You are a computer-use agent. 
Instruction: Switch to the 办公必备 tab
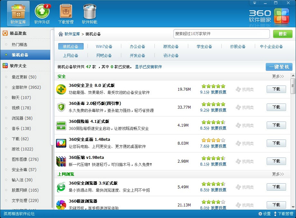coord(137,47)
